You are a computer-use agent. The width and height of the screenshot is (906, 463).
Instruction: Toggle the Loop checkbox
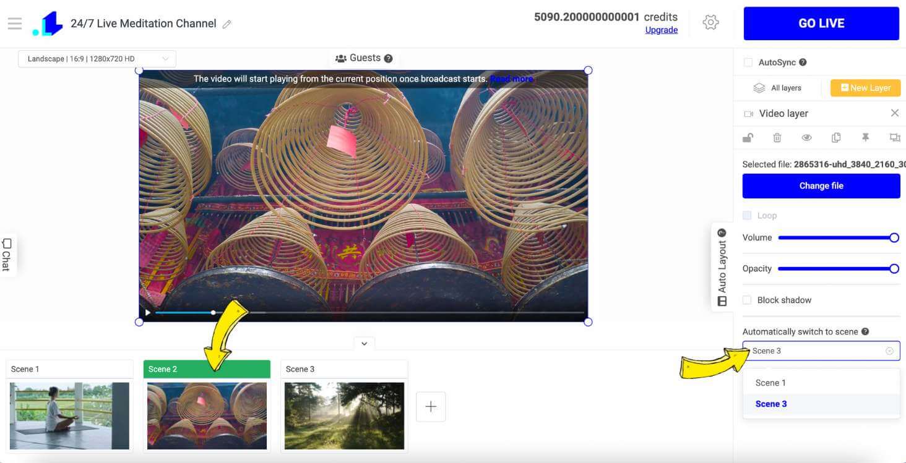click(x=747, y=216)
